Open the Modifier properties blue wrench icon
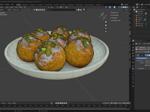The height and width of the screenshot is (112, 150). pos(133,69)
